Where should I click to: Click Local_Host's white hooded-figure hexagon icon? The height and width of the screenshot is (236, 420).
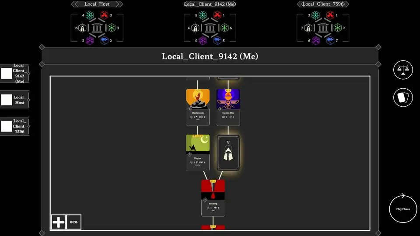click(83, 28)
